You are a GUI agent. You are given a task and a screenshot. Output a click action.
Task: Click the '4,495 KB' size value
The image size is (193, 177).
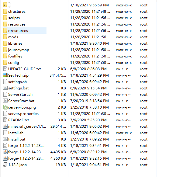tap(58, 152)
